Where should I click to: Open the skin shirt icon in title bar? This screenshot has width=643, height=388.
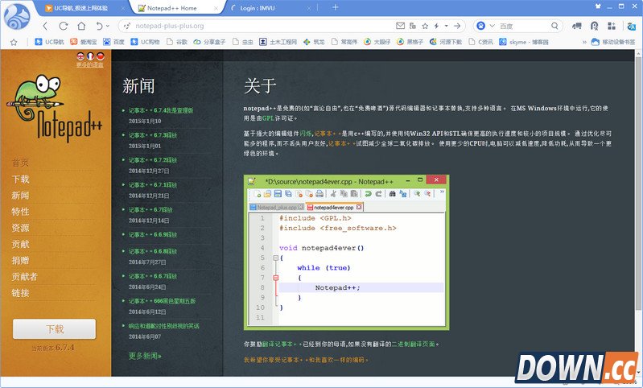598,6
